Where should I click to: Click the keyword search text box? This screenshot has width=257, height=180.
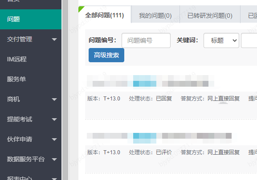(x=249, y=40)
